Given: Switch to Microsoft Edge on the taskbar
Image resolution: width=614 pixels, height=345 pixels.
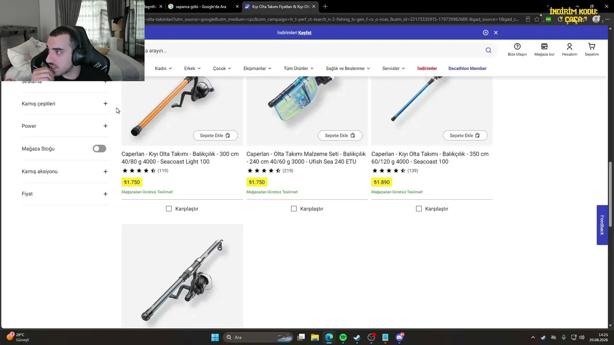Looking at the screenshot, I should coord(329,337).
